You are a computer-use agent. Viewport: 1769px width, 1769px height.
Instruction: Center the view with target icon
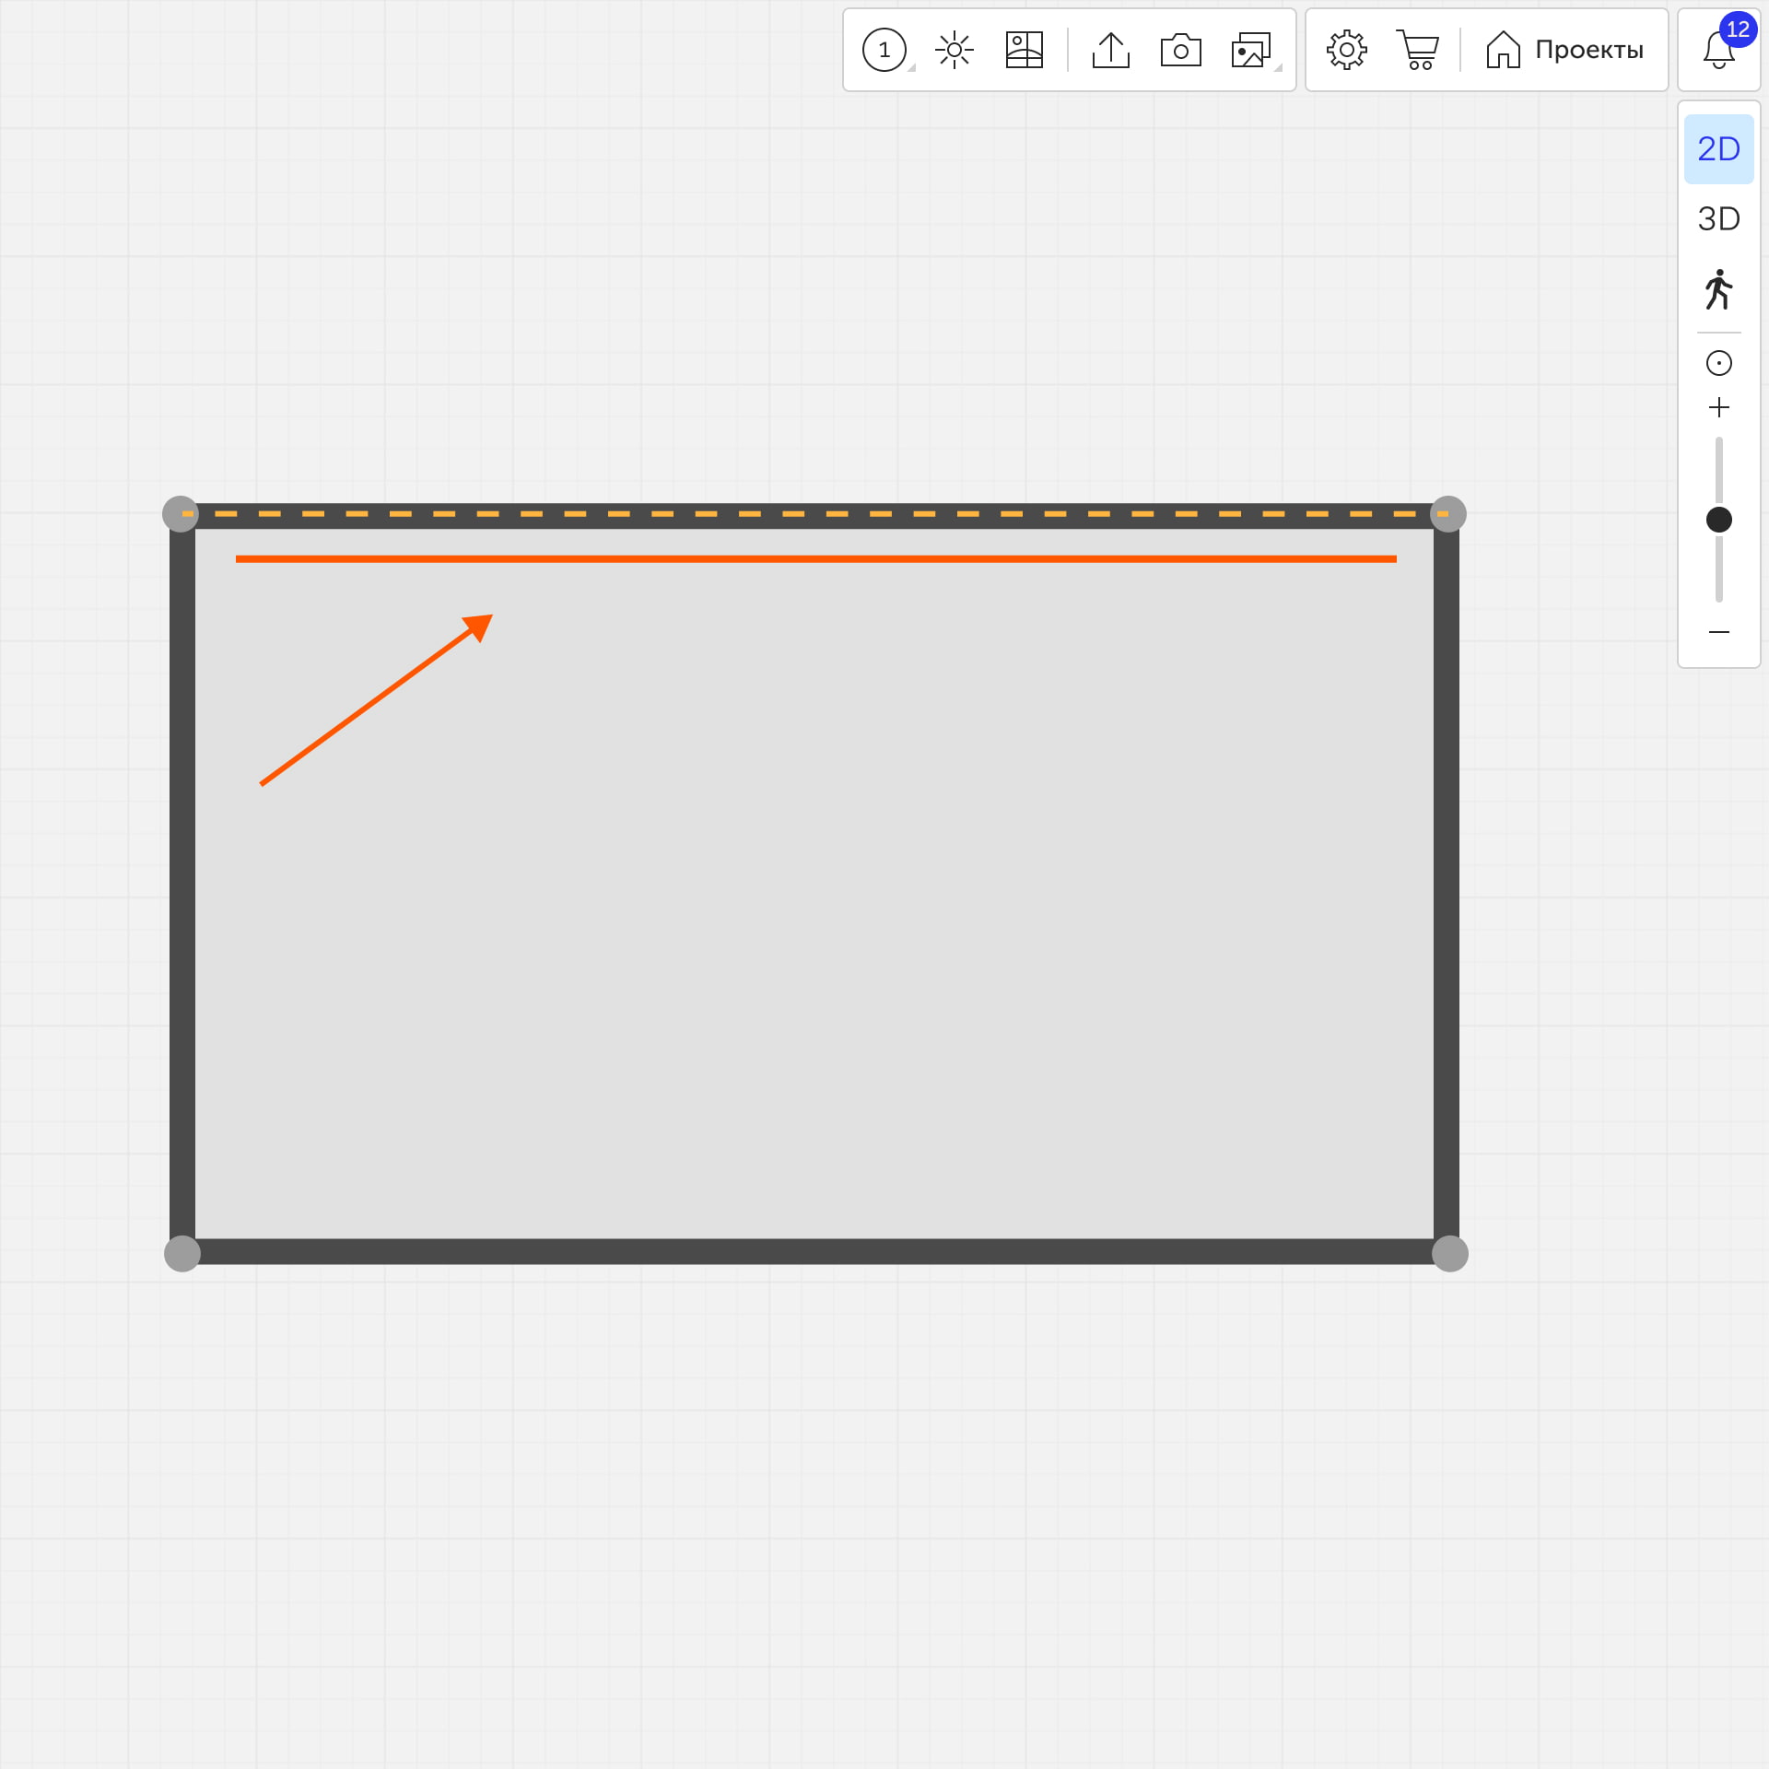1718,363
